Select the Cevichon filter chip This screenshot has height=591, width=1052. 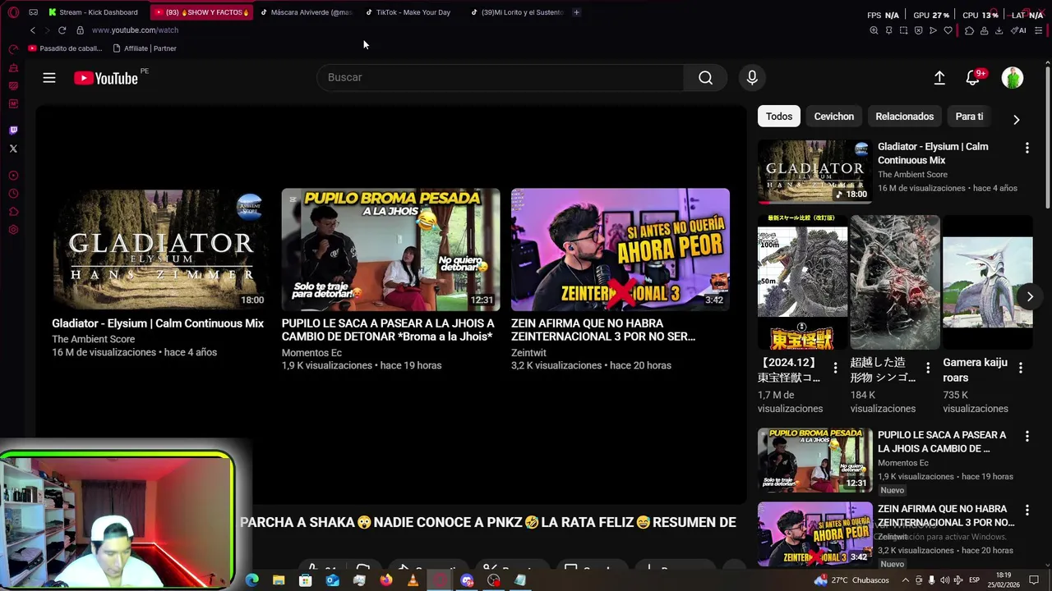834,117
